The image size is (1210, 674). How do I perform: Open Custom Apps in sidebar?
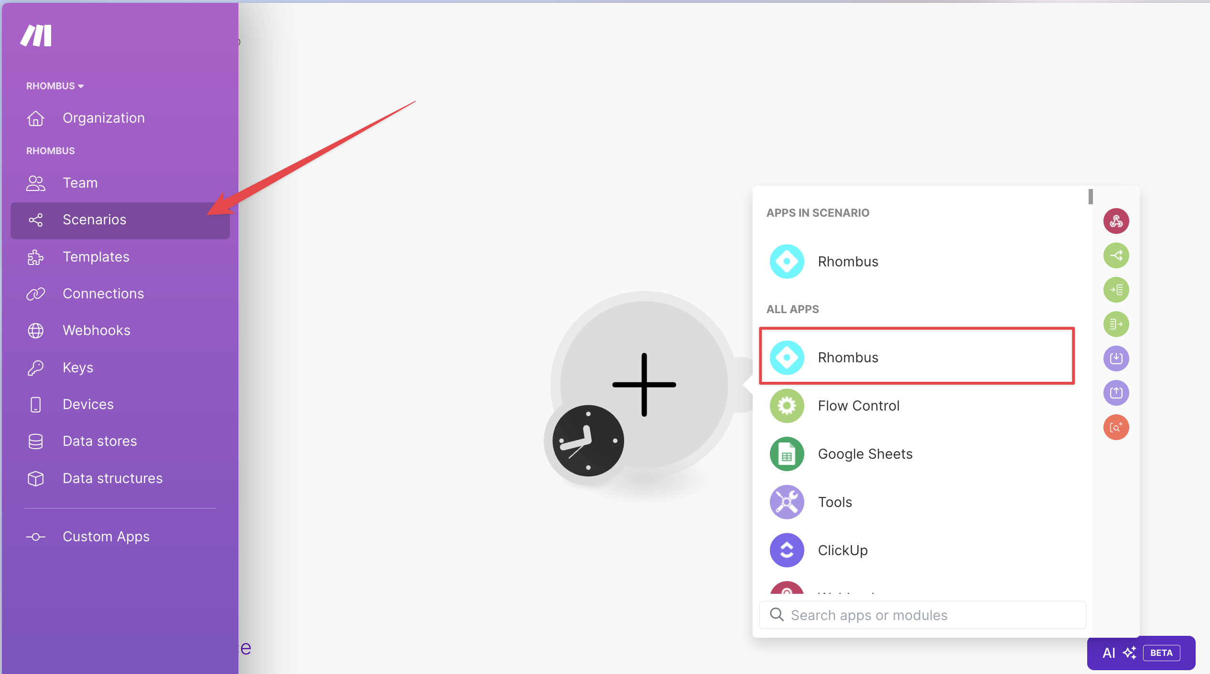(x=120, y=537)
